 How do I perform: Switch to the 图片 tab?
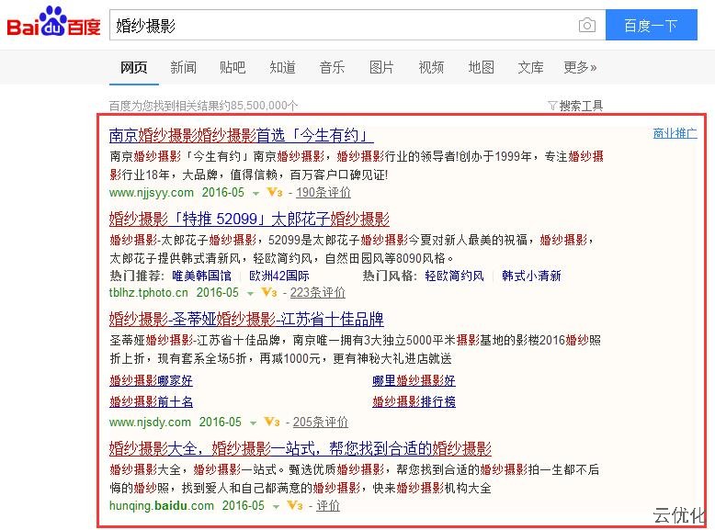[381, 67]
